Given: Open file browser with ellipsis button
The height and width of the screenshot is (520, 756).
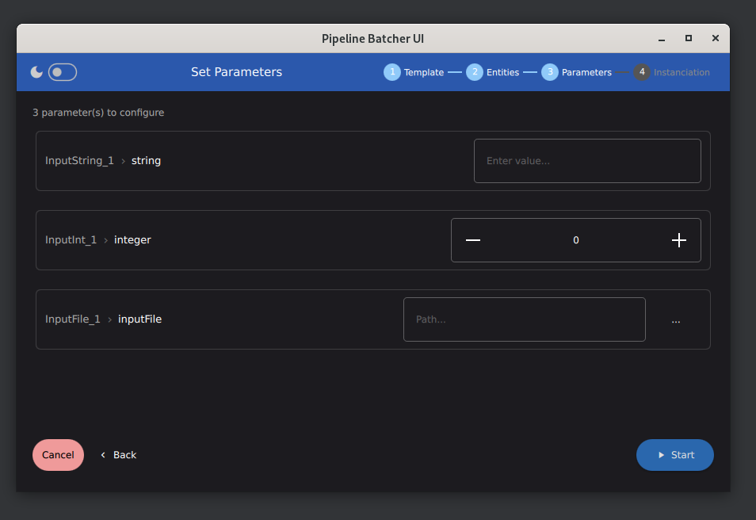Looking at the screenshot, I should tap(676, 319).
